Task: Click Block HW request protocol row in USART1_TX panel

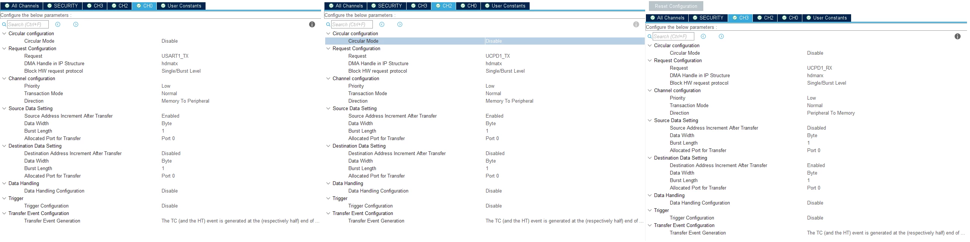Action: pos(161,71)
